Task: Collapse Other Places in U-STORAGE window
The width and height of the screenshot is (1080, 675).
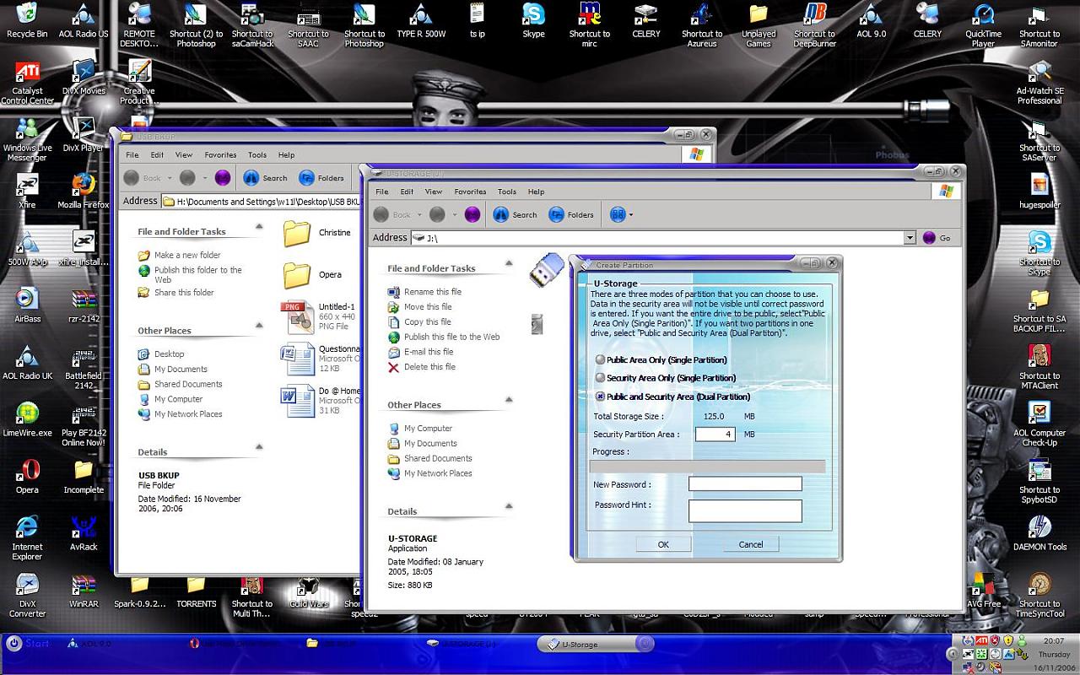Action: (x=509, y=400)
